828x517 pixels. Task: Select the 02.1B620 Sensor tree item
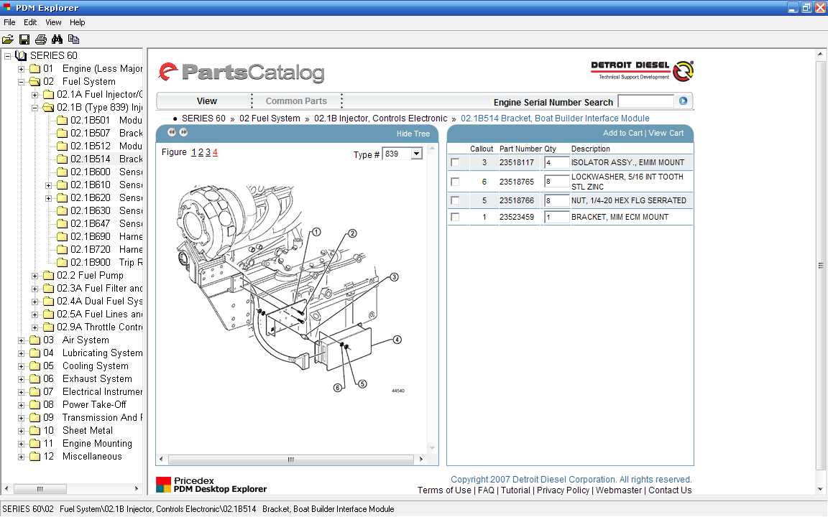click(106, 198)
